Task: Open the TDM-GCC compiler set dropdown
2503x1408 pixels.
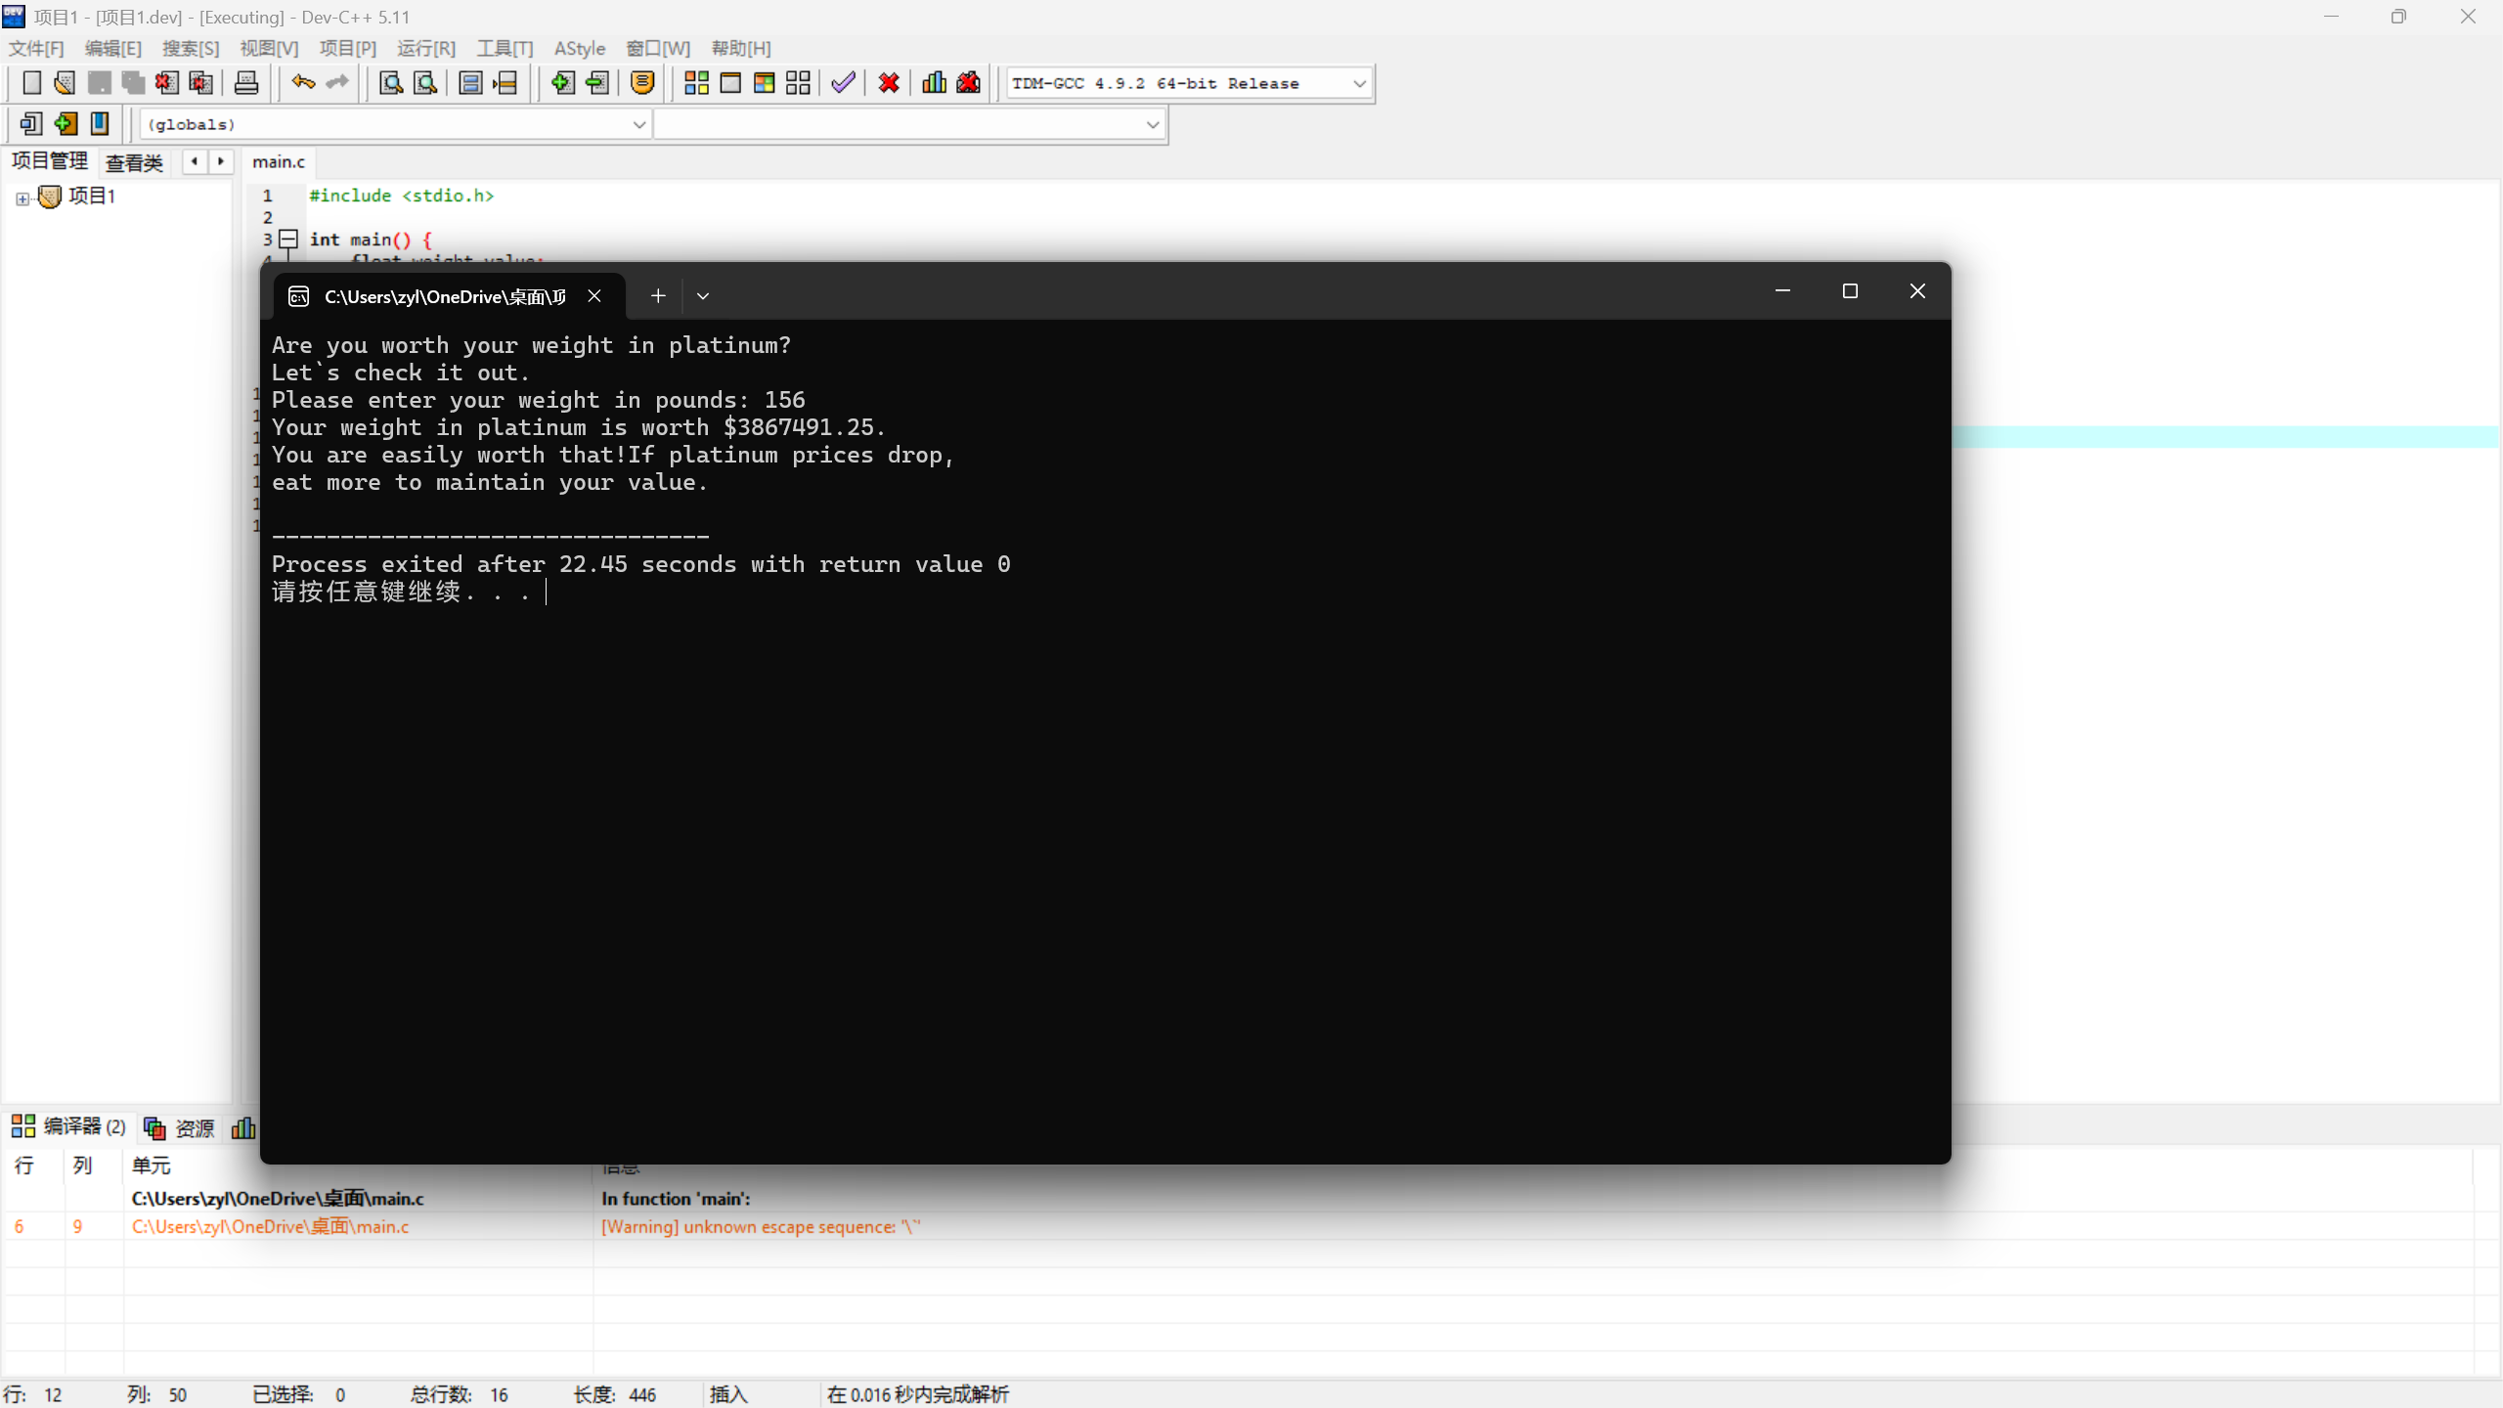Action: [1359, 83]
